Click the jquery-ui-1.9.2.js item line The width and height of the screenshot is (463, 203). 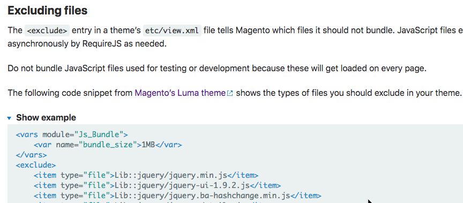click(x=157, y=185)
